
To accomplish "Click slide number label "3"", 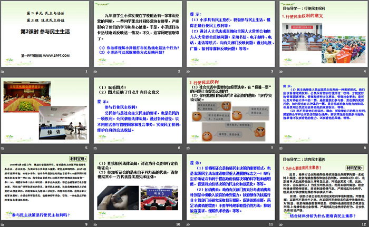I will point(272,71).
